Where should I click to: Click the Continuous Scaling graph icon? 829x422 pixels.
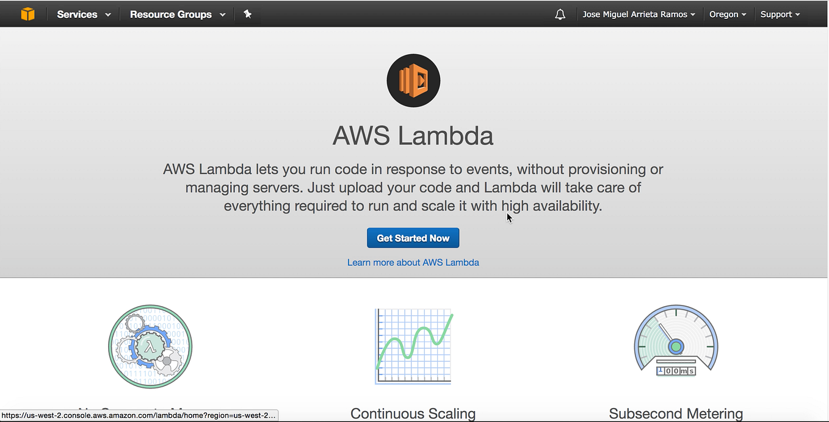click(x=413, y=346)
